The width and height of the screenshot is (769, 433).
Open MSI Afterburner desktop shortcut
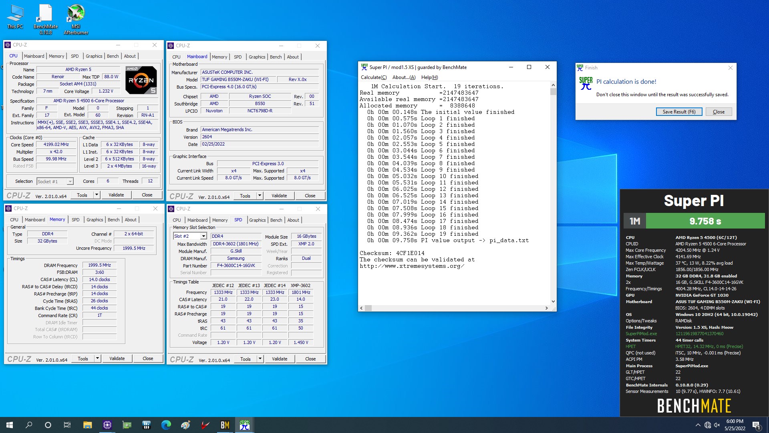tap(76, 19)
